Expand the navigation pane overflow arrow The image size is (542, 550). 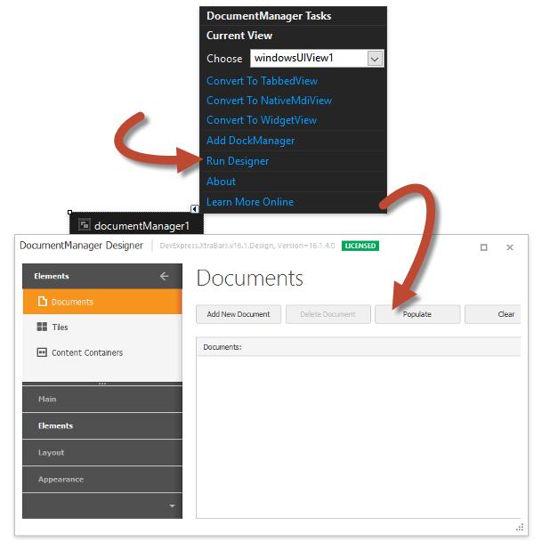172,506
